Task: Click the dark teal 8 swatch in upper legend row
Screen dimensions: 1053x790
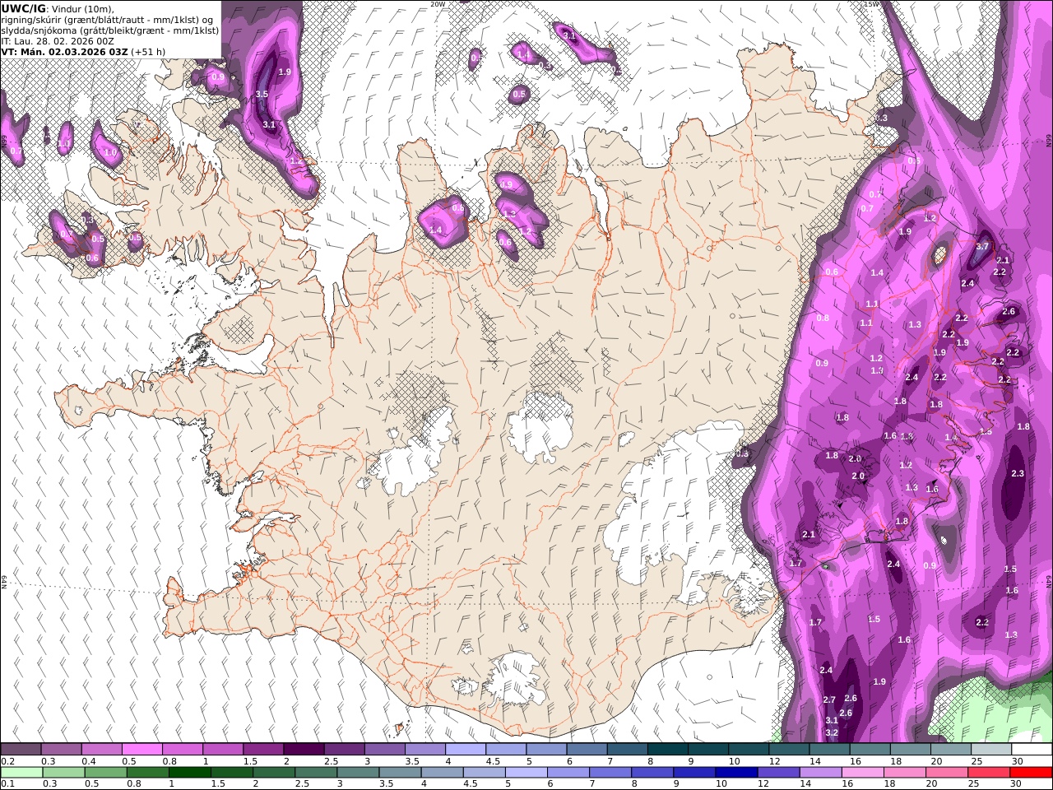Action: pos(666,749)
